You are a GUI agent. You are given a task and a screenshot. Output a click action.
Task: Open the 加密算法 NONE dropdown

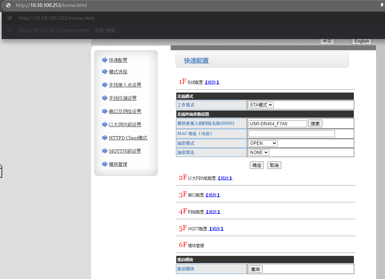(x=259, y=152)
